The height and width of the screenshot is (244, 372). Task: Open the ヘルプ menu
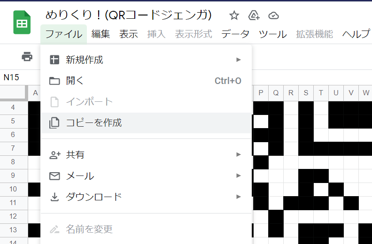coord(356,34)
